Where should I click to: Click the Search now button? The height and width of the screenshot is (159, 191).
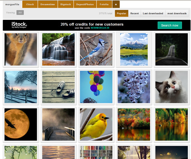(170, 25)
